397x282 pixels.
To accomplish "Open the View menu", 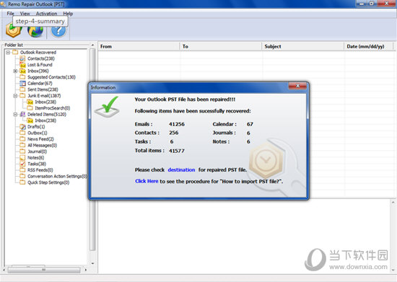I will pos(25,14).
